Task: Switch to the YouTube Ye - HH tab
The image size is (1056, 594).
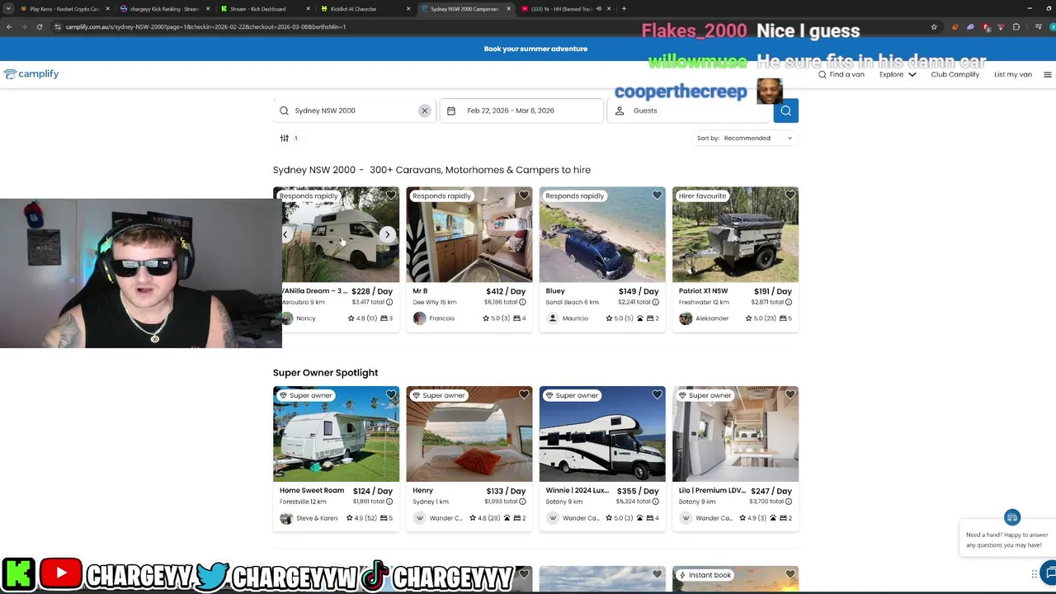Action: point(565,8)
